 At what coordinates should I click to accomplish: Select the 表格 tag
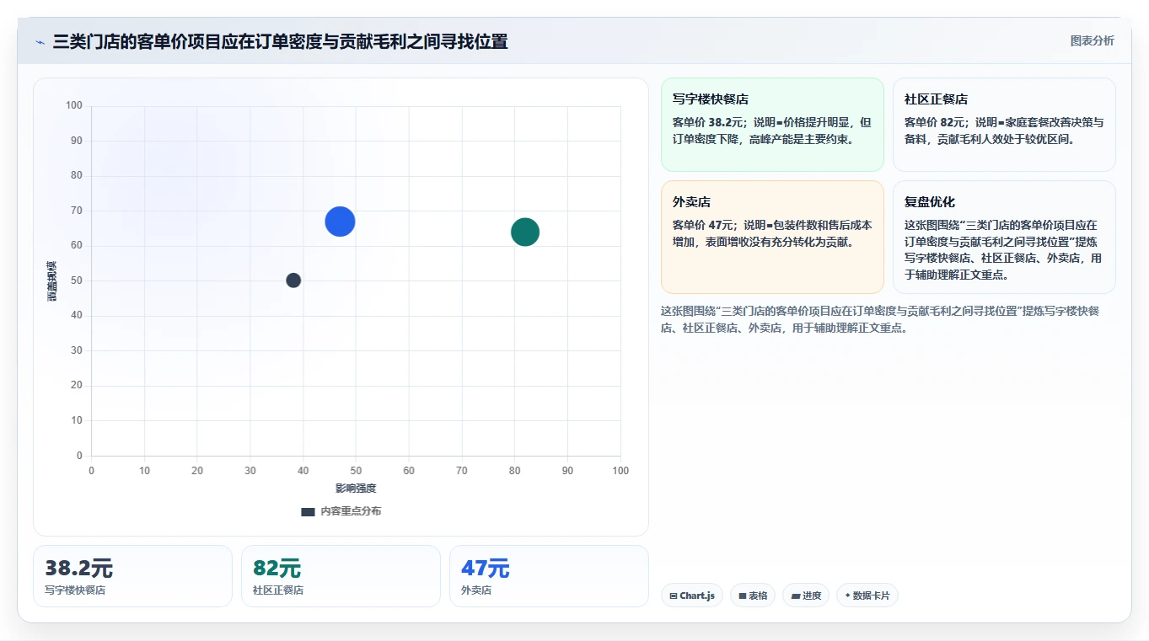tap(753, 596)
